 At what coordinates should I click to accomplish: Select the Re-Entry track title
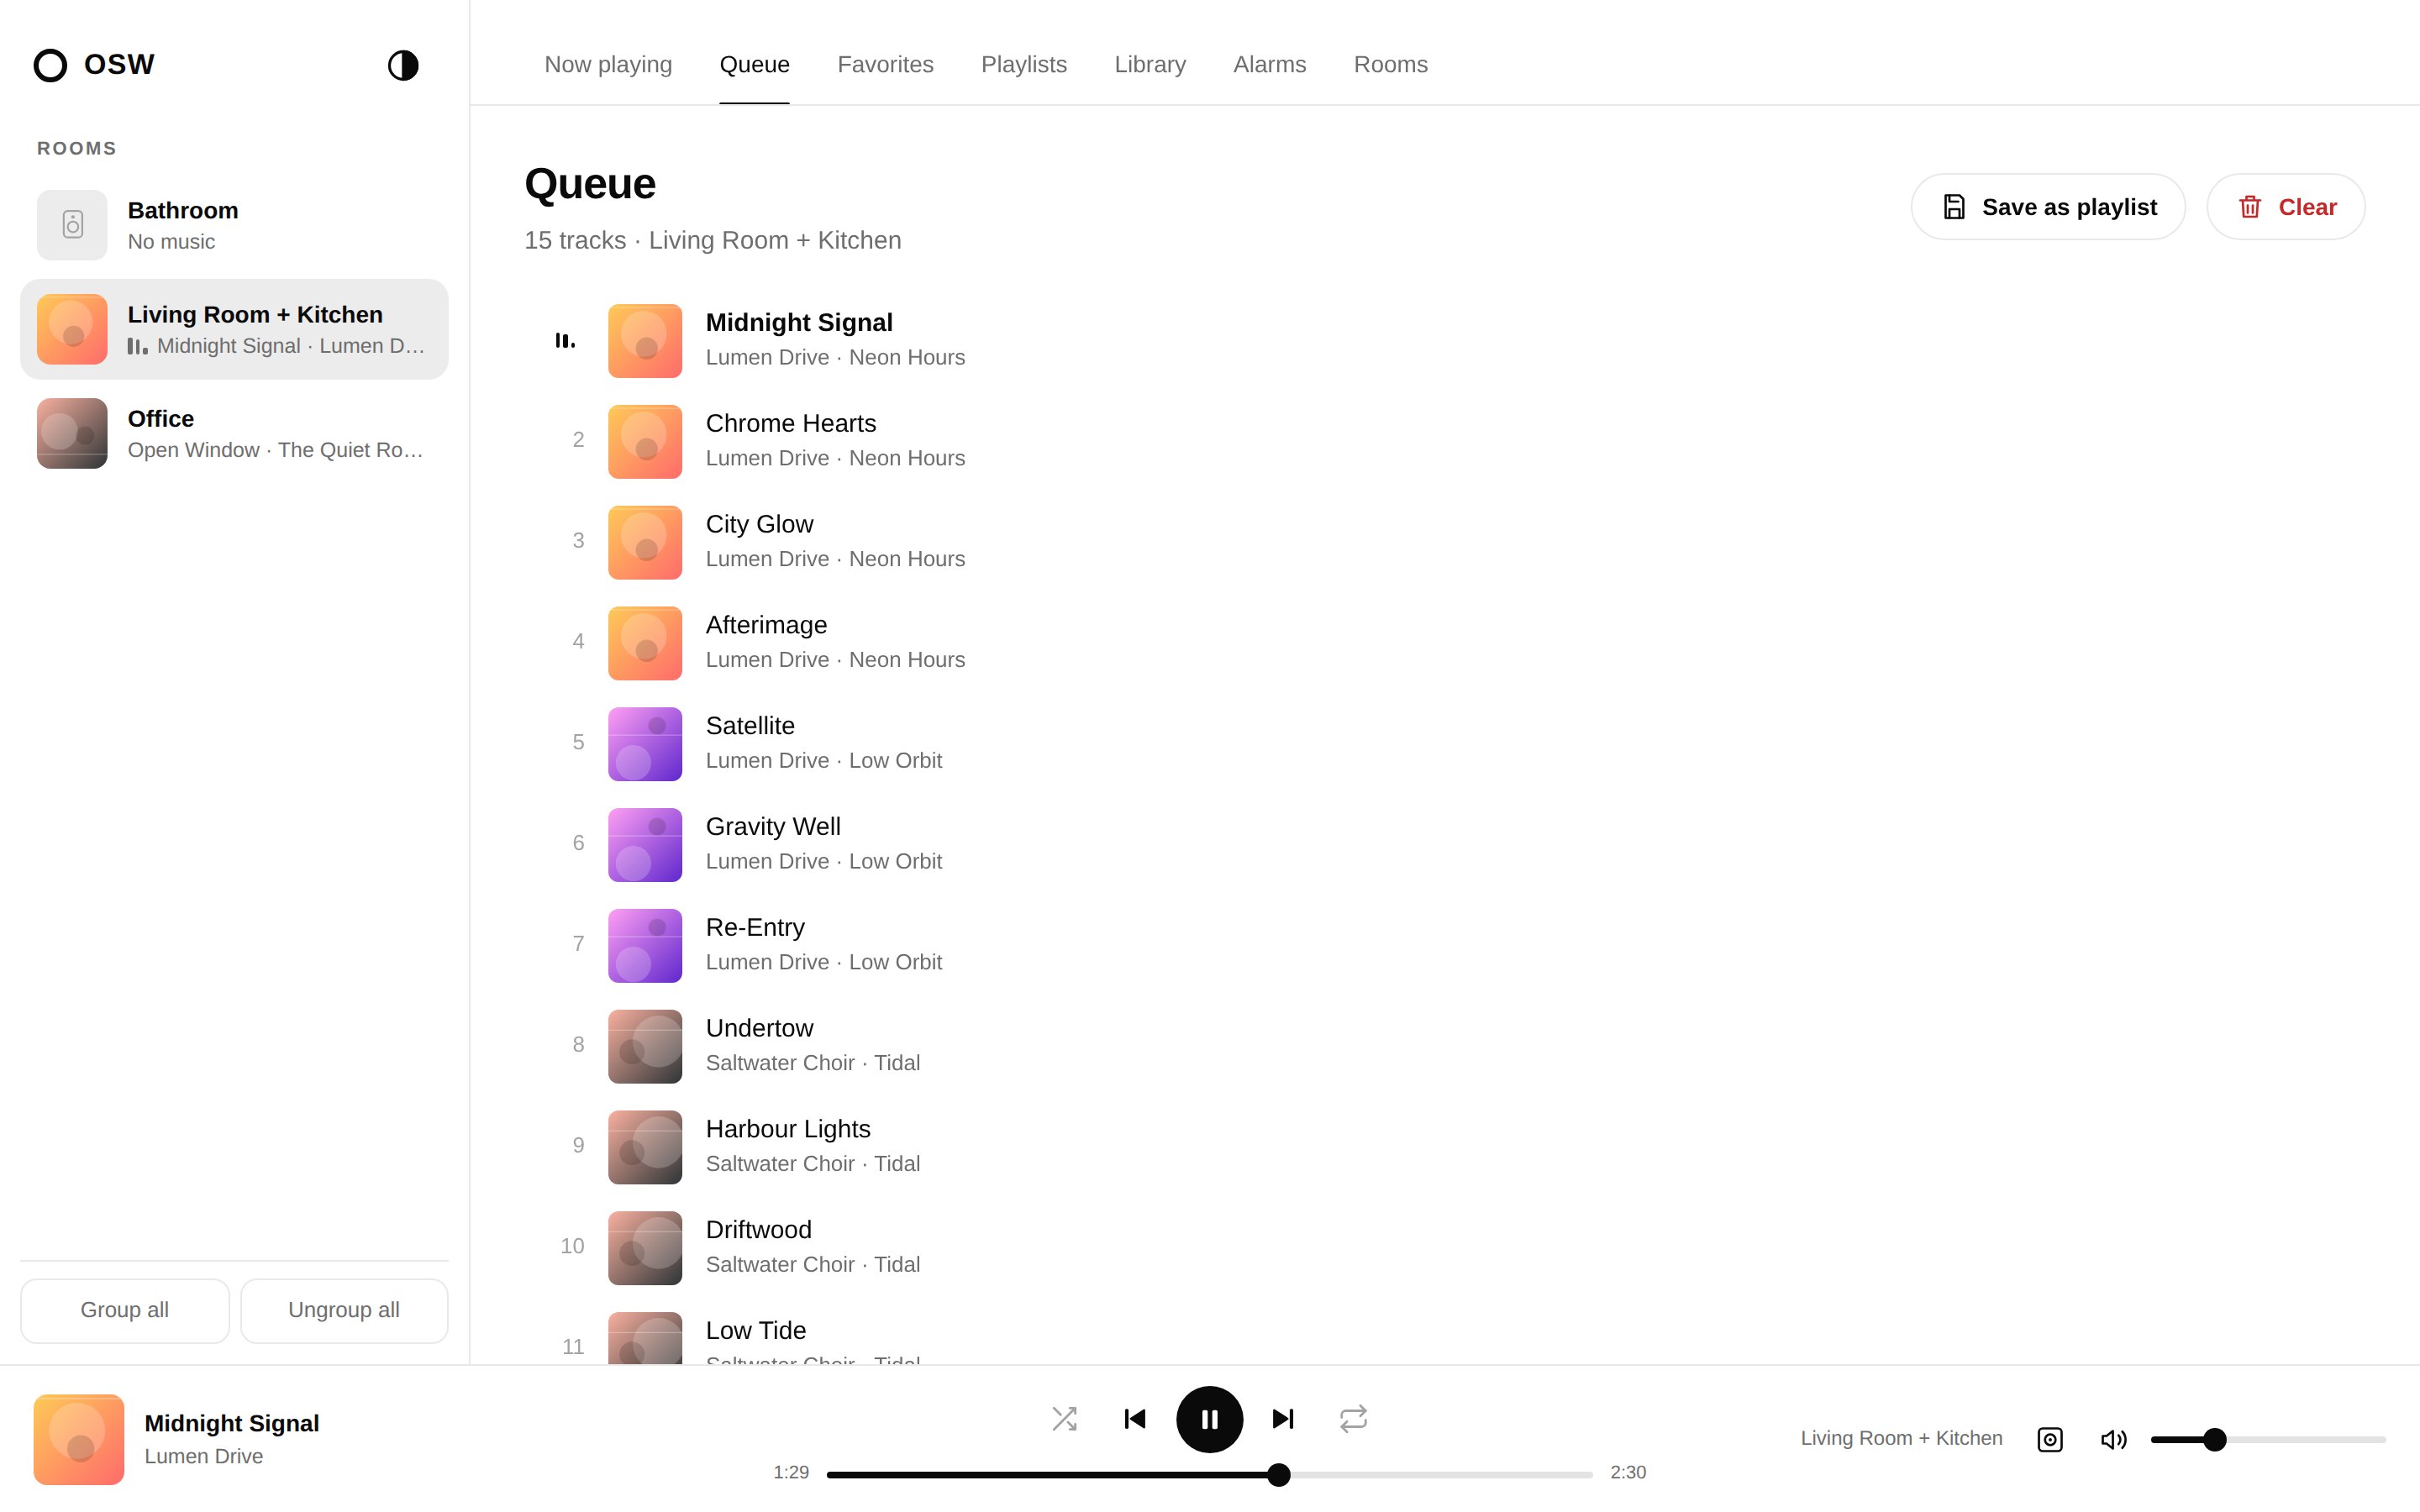point(755,927)
